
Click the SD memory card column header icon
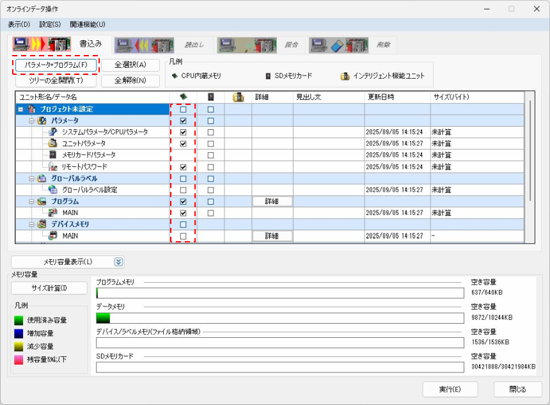click(210, 97)
